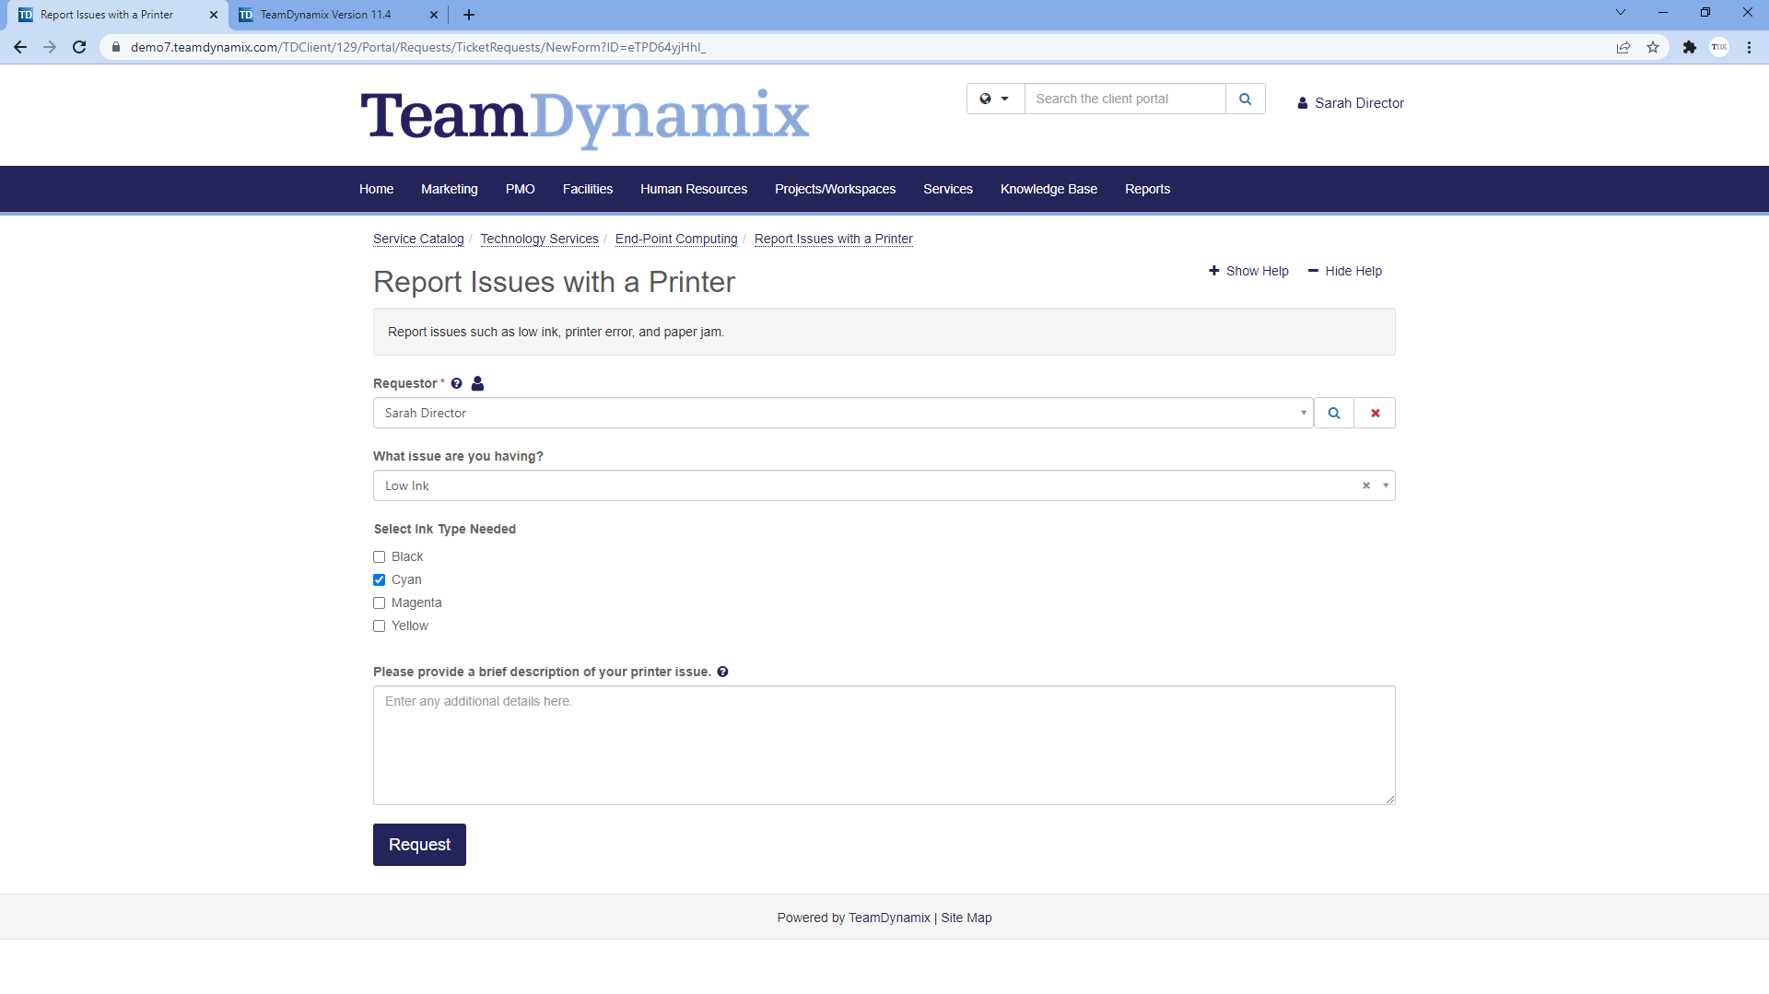
Task: Clear the Low Ink selection with the small x
Action: pyautogui.click(x=1365, y=485)
